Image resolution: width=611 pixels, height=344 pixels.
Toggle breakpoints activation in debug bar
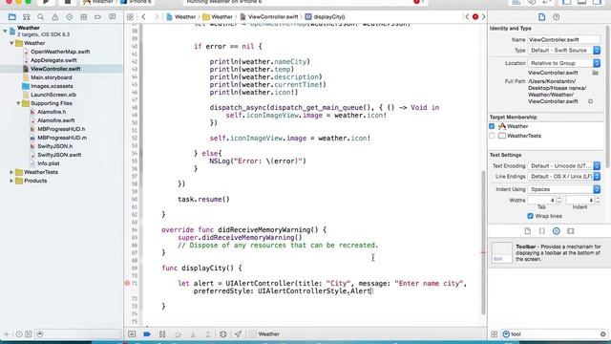click(147, 333)
